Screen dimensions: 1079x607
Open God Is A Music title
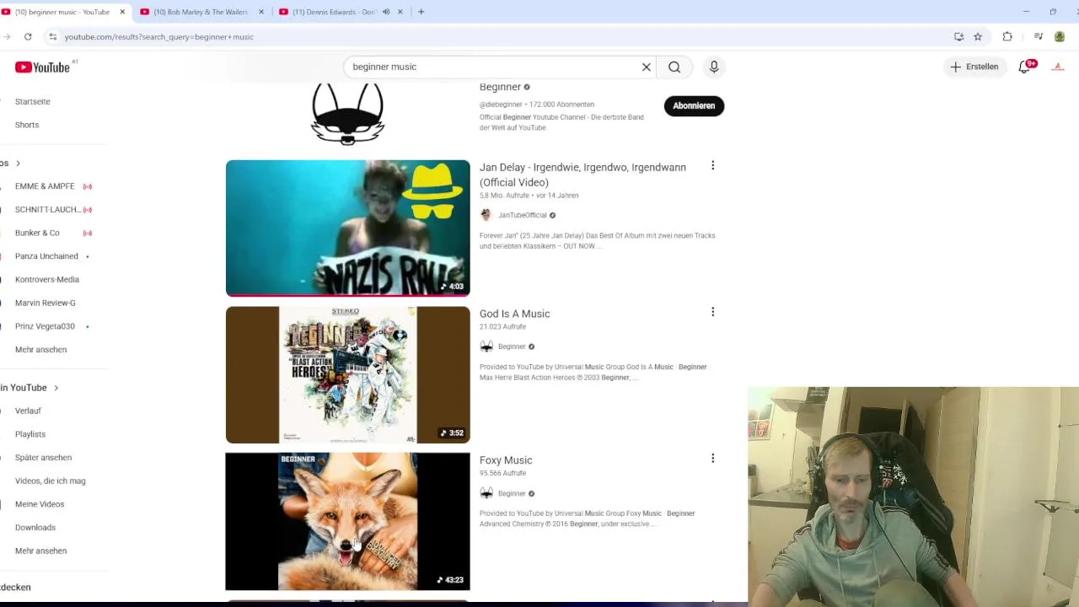pyautogui.click(x=514, y=314)
